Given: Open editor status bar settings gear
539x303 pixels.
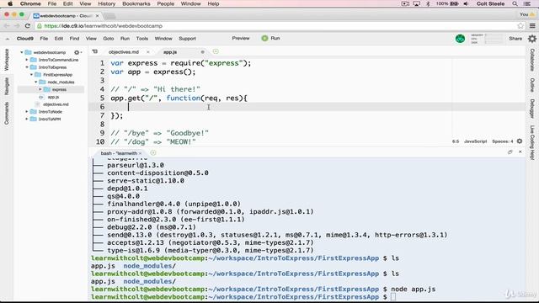Looking at the screenshot, I should [x=520, y=141].
